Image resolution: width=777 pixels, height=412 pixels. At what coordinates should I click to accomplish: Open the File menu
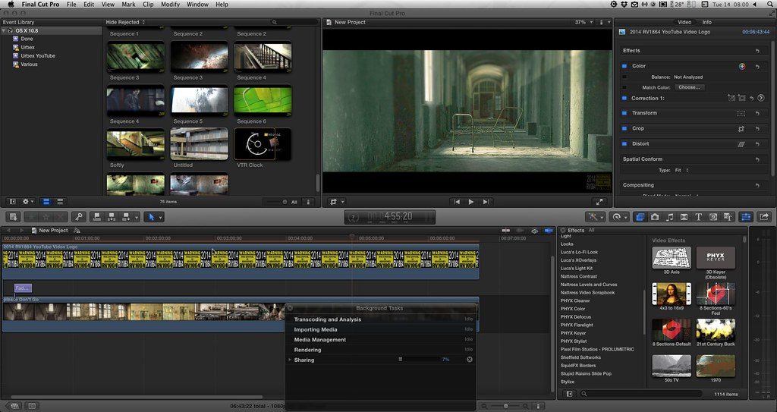click(x=71, y=5)
